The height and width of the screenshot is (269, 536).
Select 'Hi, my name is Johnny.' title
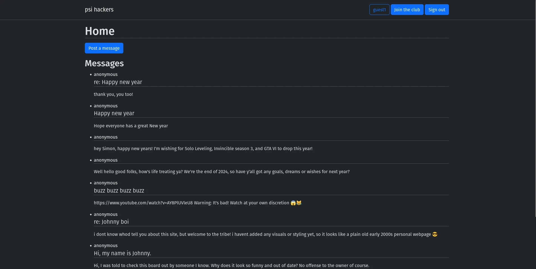pyautogui.click(x=122, y=253)
